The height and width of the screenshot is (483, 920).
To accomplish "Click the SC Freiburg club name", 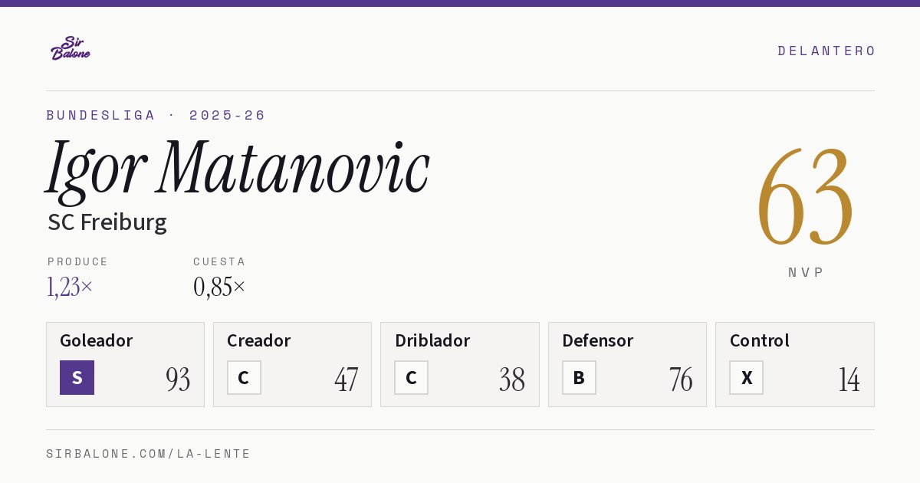I will (107, 222).
